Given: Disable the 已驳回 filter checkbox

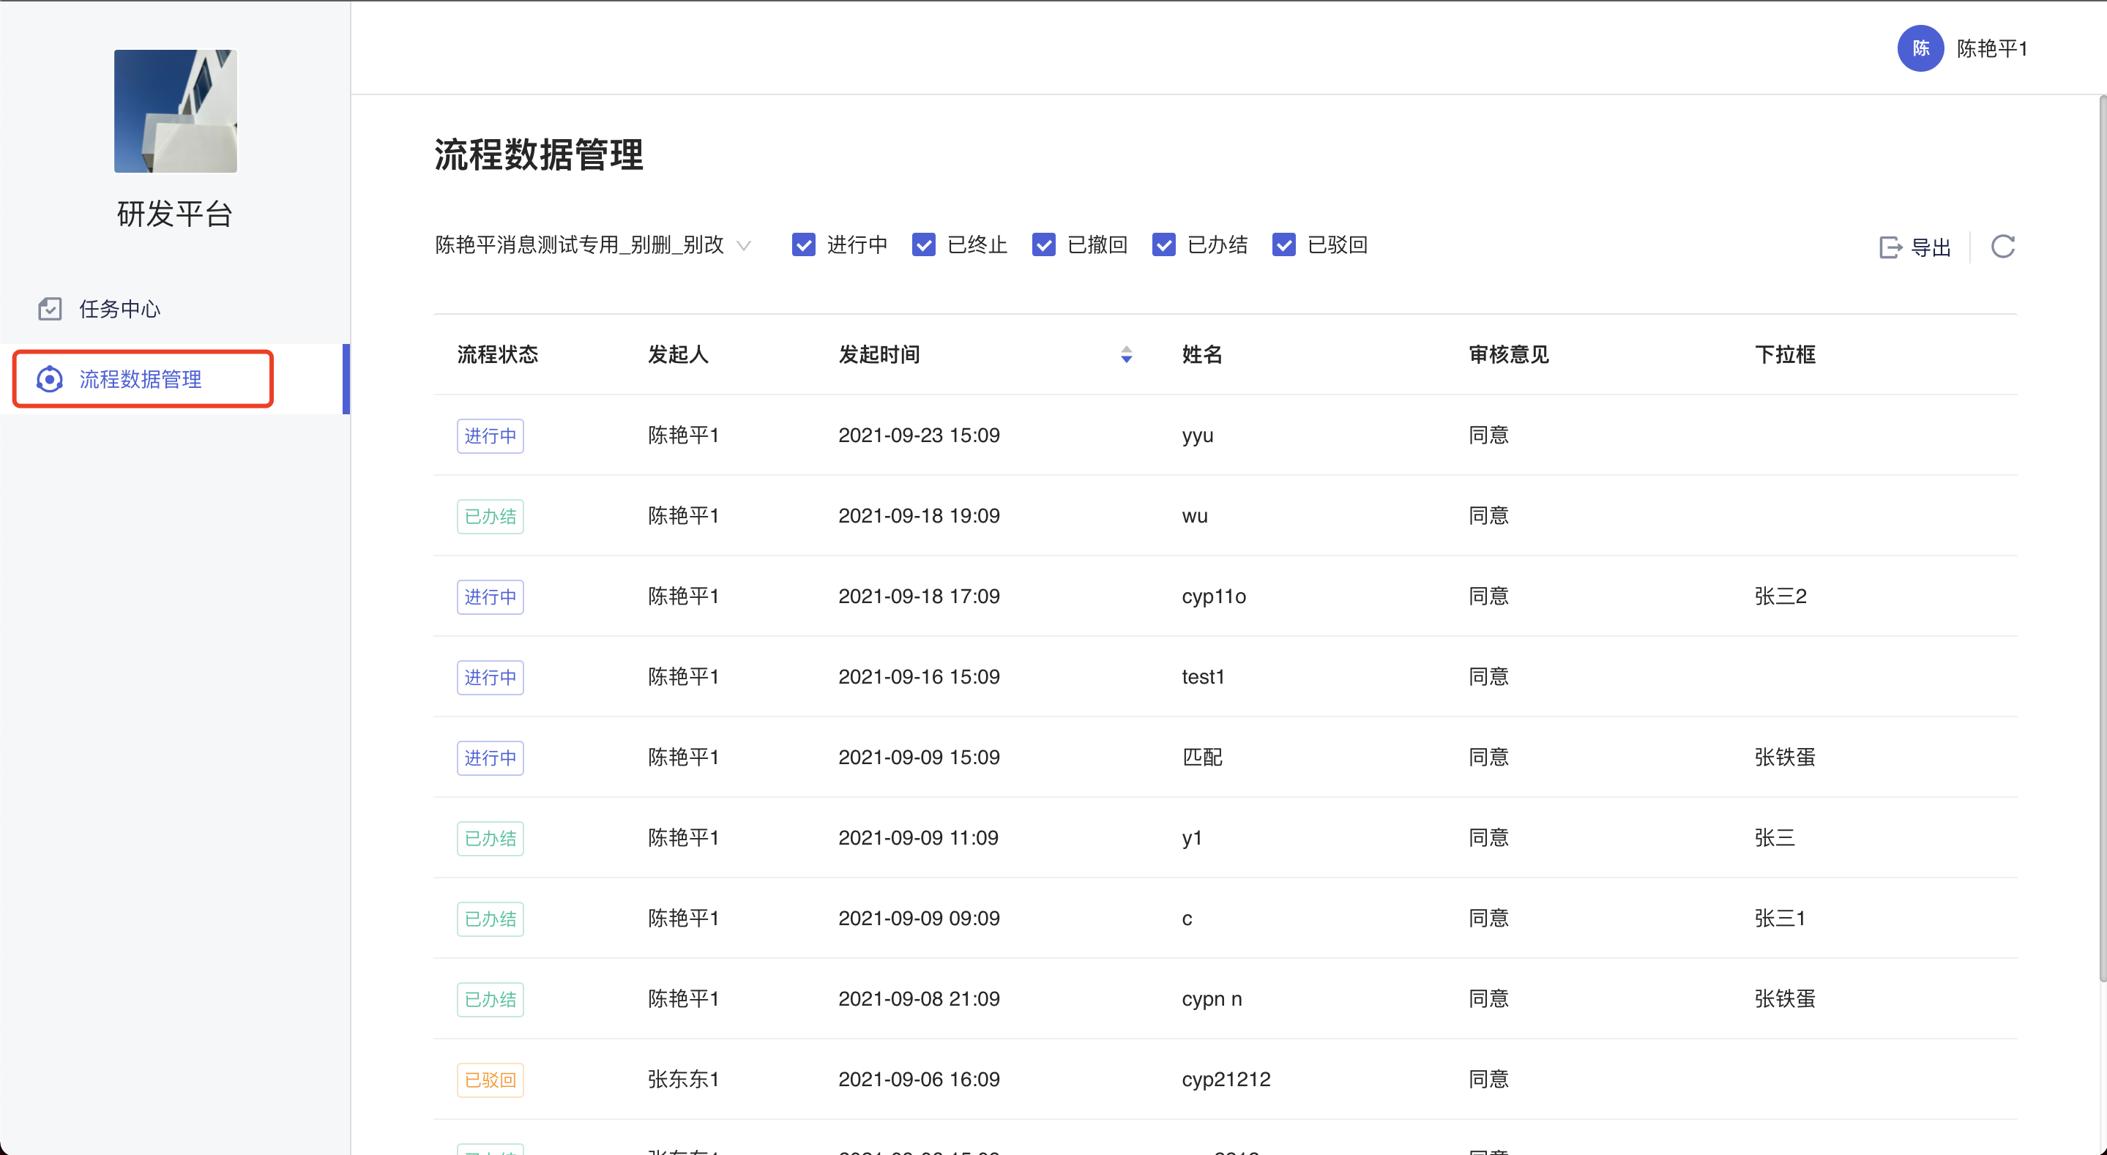Looking at the screenshot, I should pos(1283,245).
